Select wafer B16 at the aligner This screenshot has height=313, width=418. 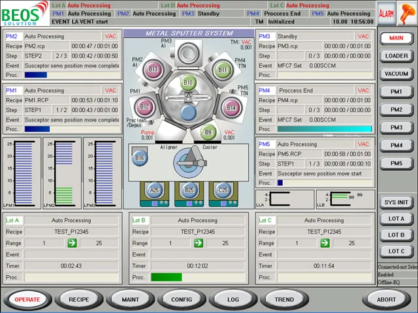click(x=139, y=158)
